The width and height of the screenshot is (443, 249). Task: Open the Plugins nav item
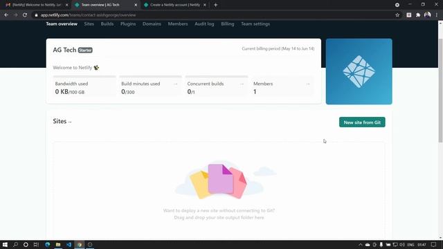tap(128, 24)
